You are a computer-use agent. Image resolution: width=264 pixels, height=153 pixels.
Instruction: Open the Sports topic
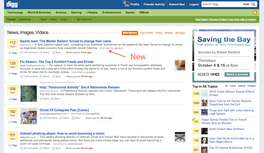click(x=130, y=12)
